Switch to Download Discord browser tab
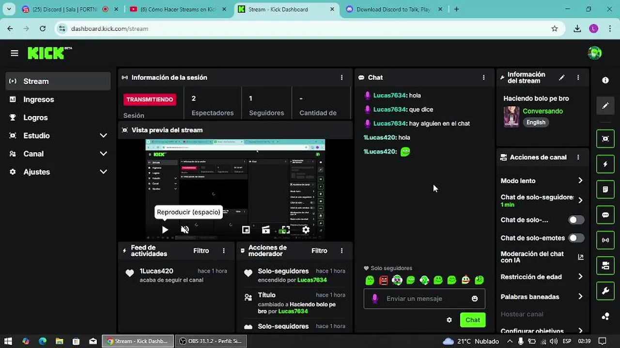This screenshot has height=348, width=620. [x=394, y=9]
